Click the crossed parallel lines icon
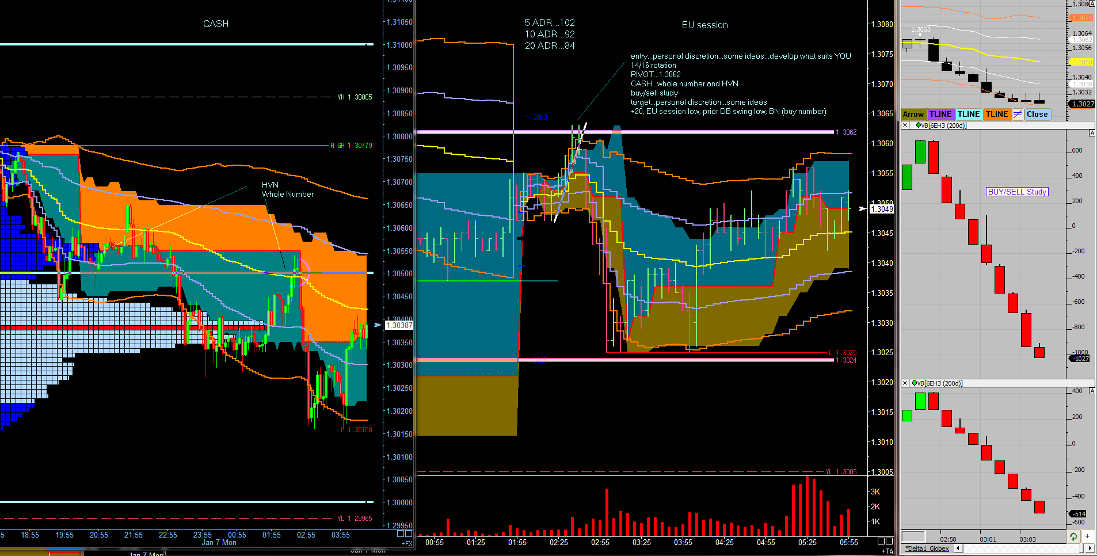Screen dimensions: 1097x556 tap(1018, 114)
